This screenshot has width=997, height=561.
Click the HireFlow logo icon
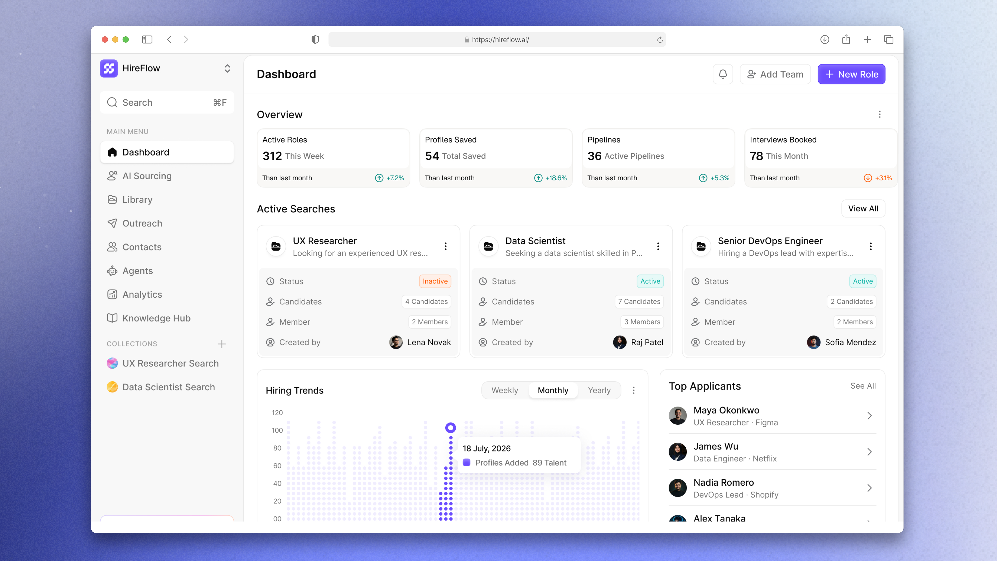click(x=109, y=68)
